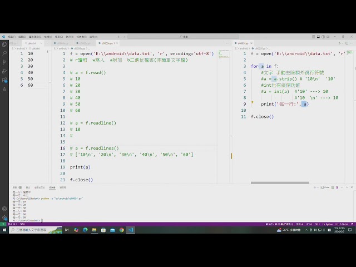Click the Go Forward arrow in title bar

[123, 37]
